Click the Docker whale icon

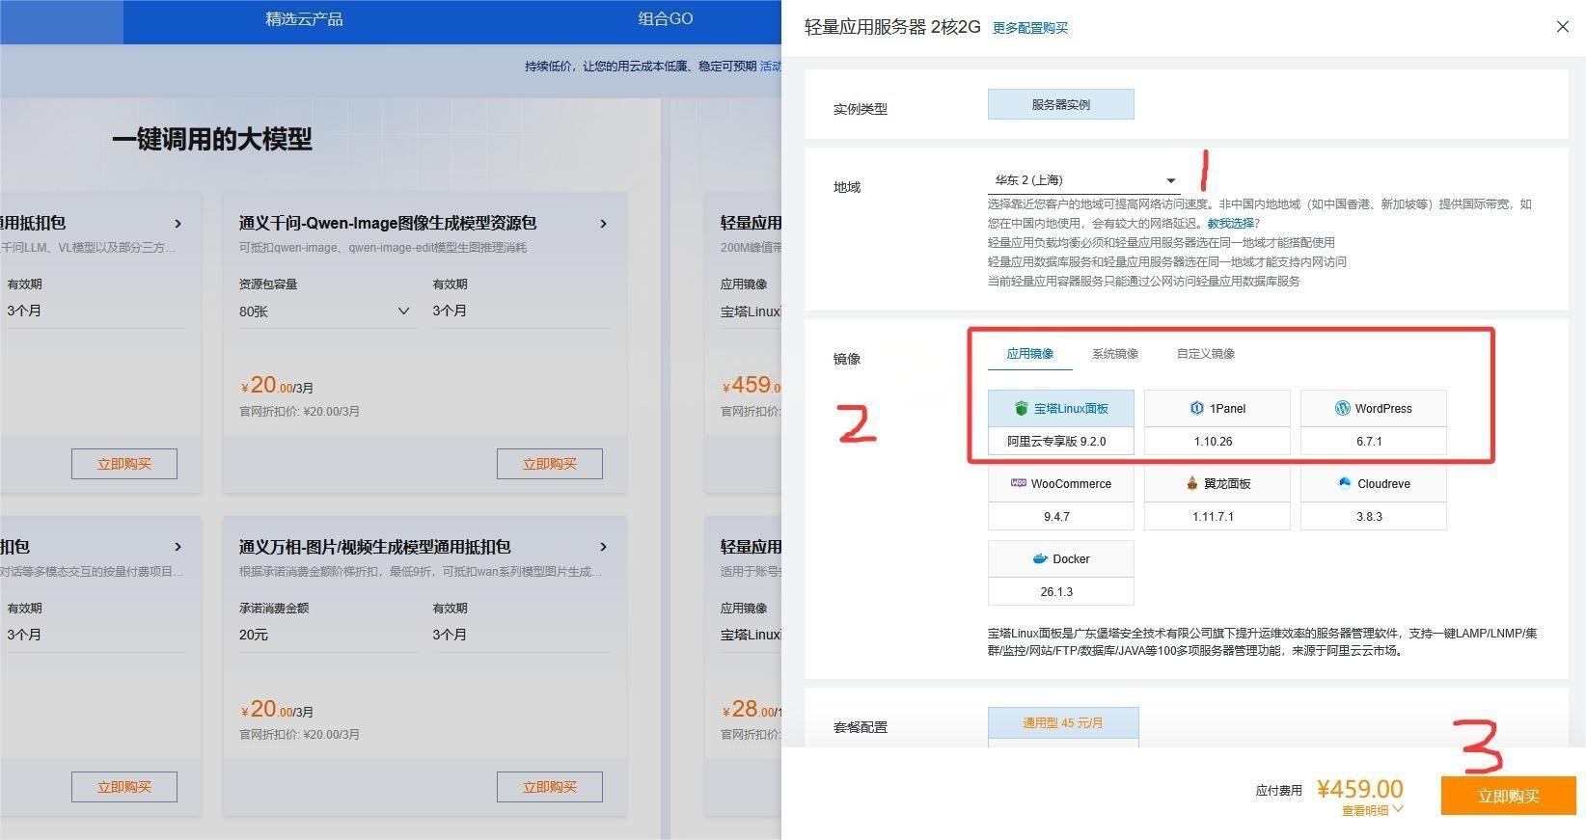point(1040,558)
